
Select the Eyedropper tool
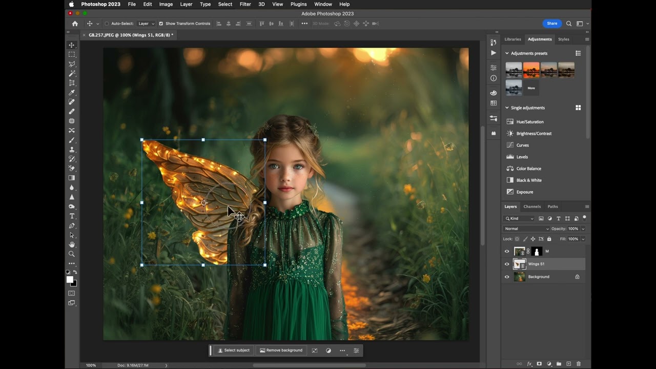click(72, 92)
